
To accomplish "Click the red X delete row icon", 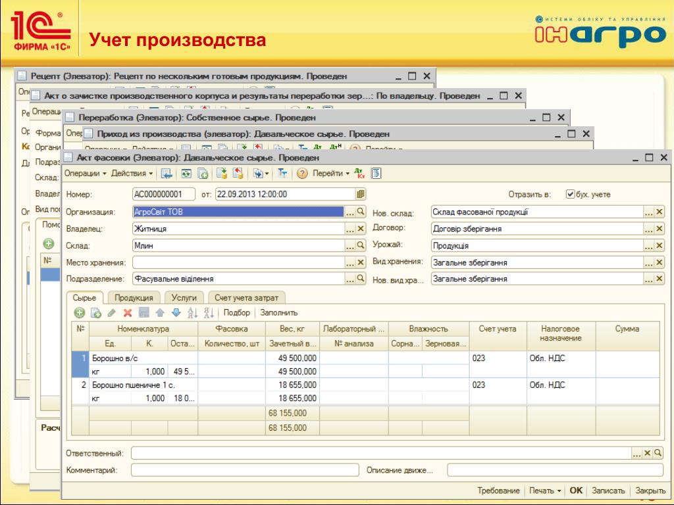I will tap(128, 312).
